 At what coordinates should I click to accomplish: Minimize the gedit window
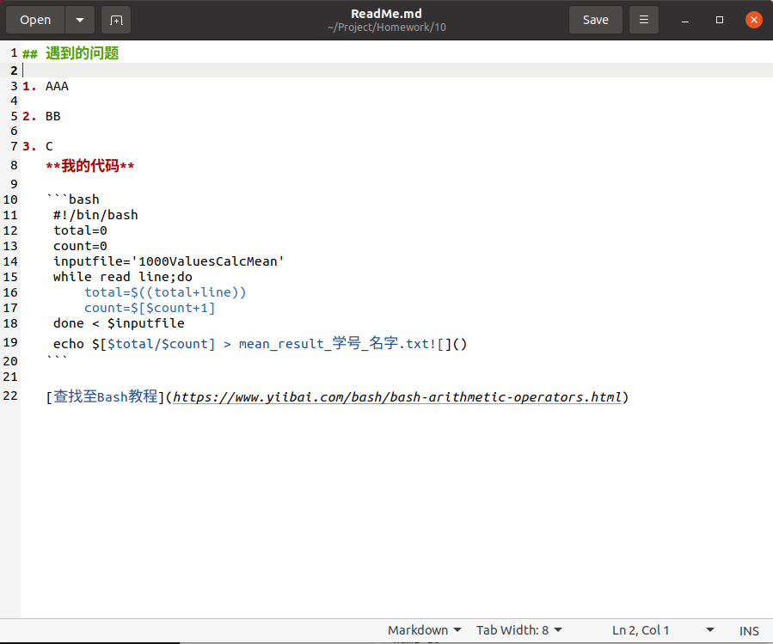coord(684,19)
